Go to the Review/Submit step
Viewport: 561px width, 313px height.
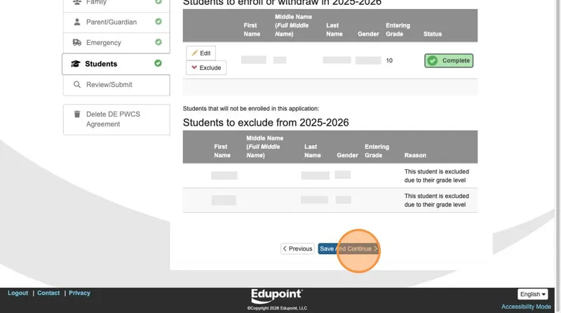[x=116, y=85]
